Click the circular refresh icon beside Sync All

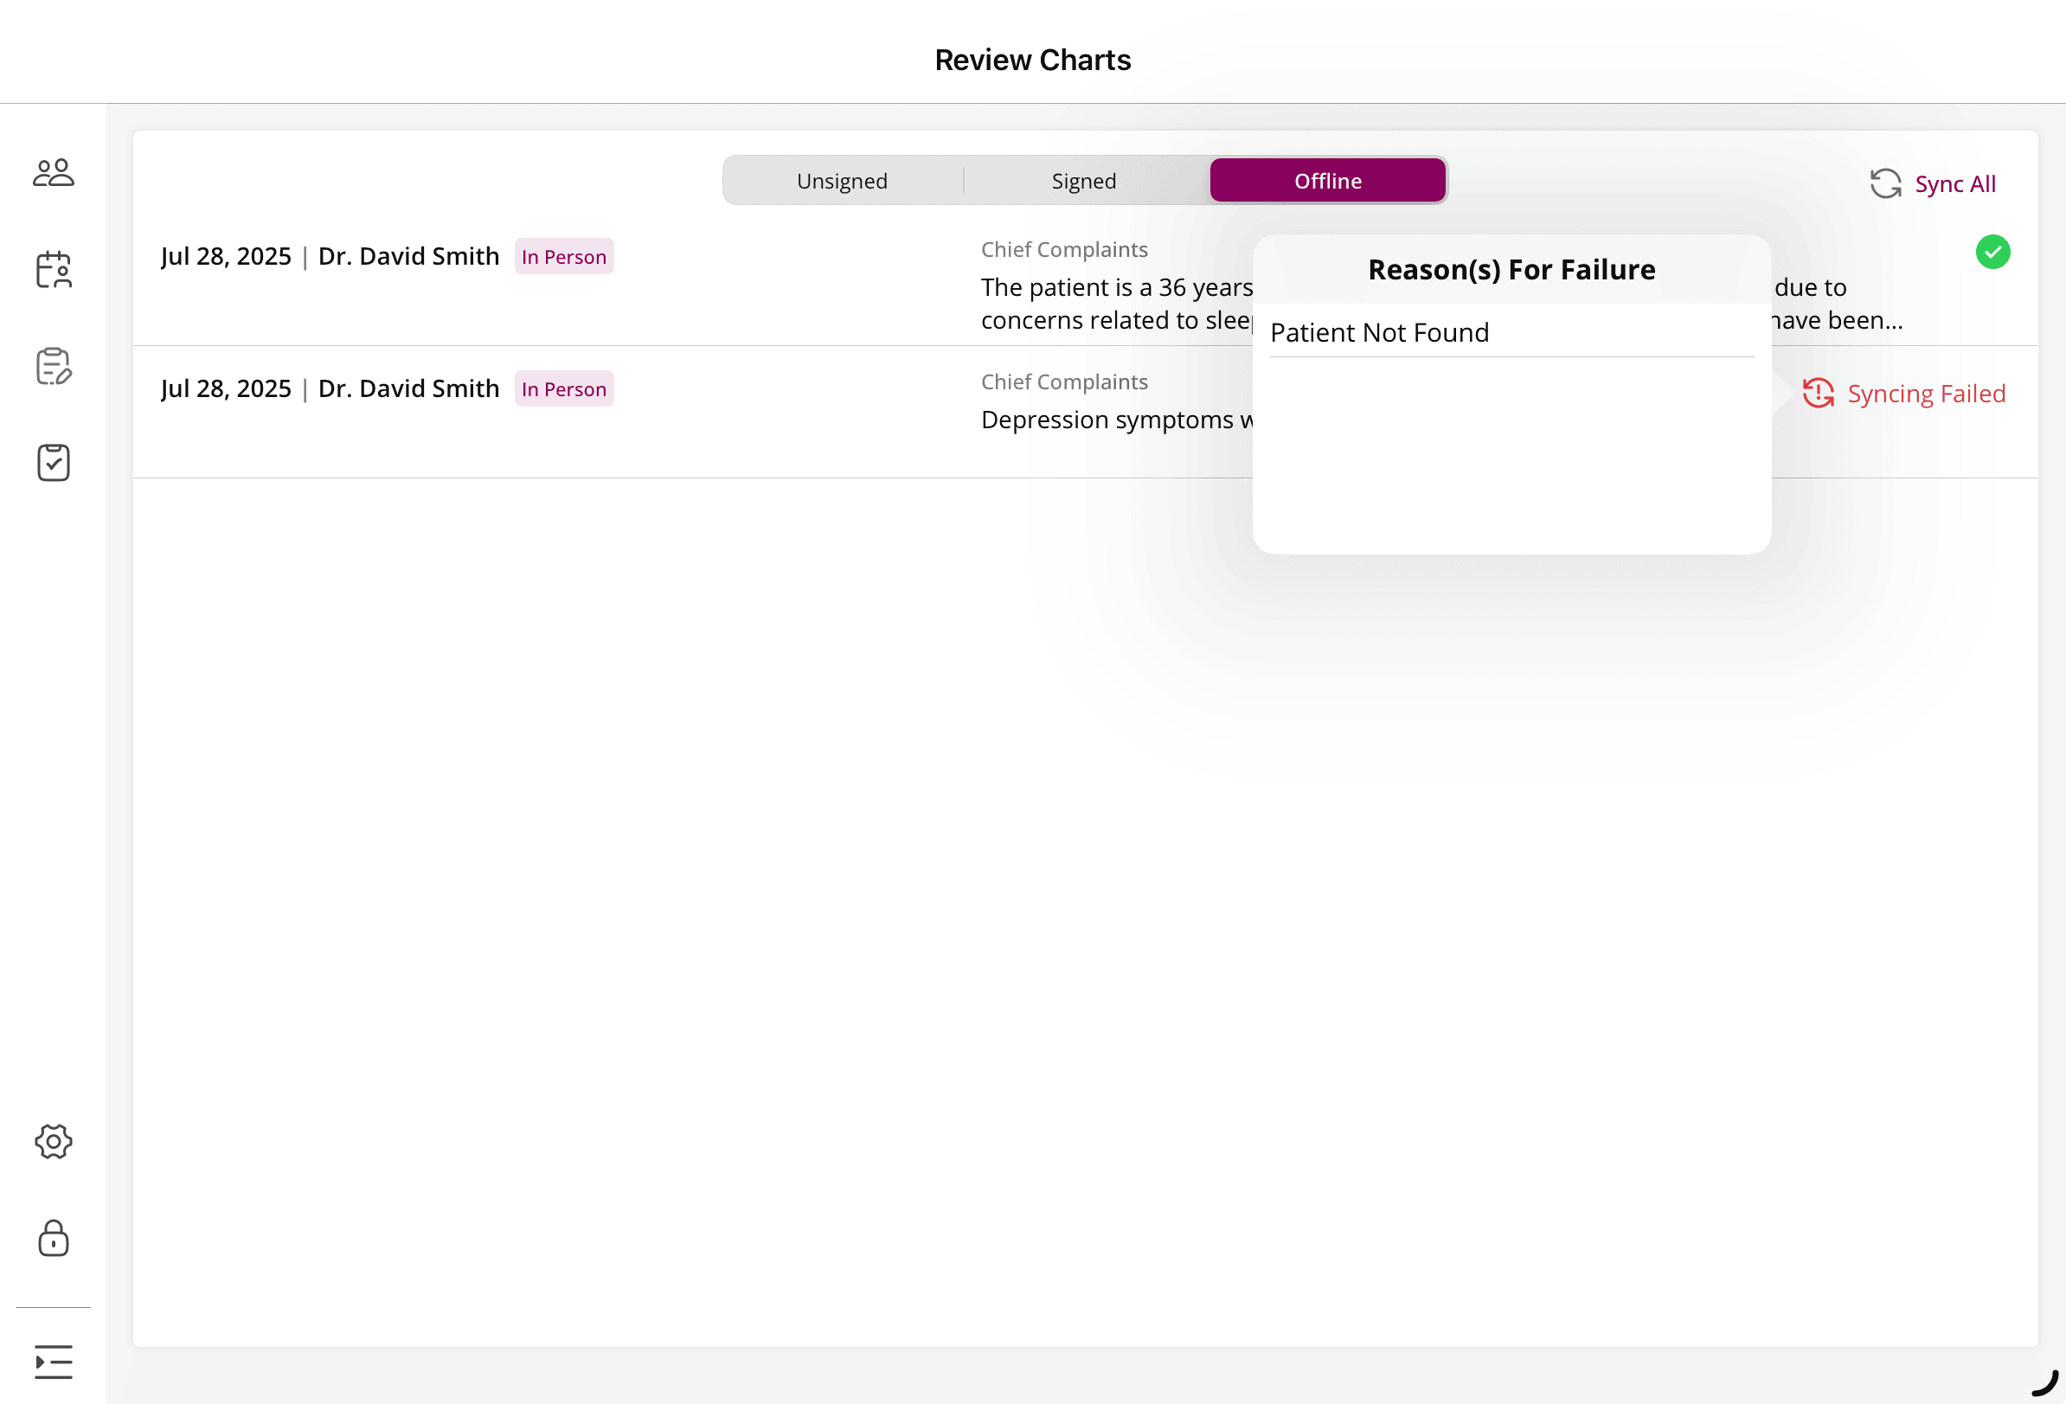coord(1885,183)
